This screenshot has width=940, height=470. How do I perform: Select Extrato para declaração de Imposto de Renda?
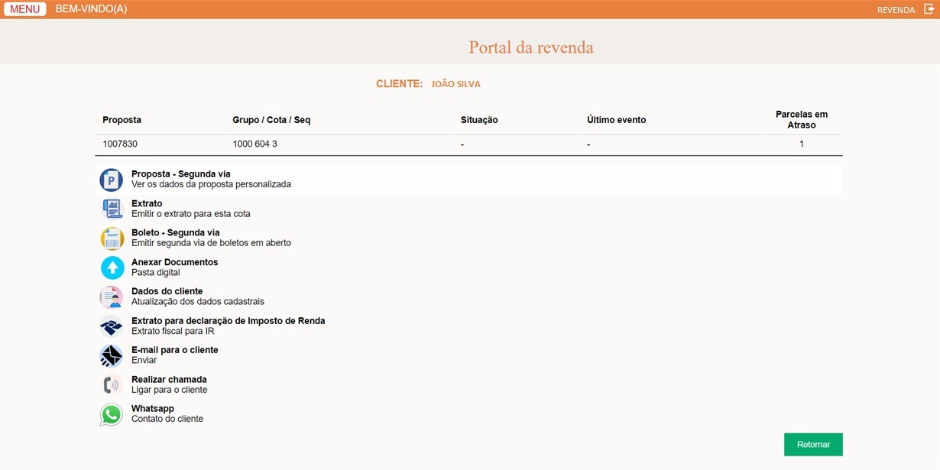pos(111,326)
